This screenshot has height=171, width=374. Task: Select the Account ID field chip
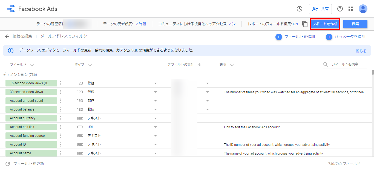[x=31, y=144]
